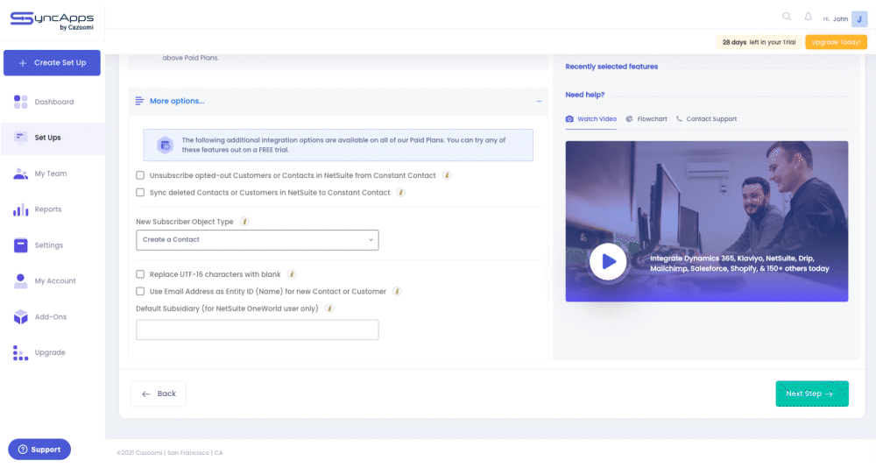The height and width of the screenshot is (475, 876).
Task: Click the Contact Support phone icon
Action: tap(679, 119)
